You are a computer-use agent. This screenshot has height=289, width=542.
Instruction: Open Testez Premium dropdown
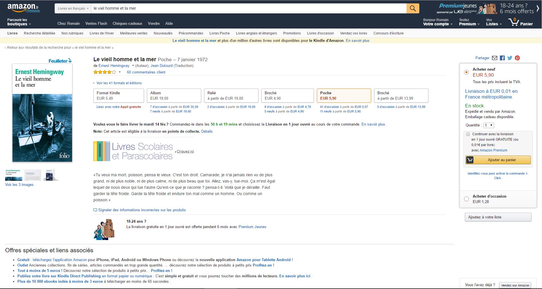coord(469,22)
